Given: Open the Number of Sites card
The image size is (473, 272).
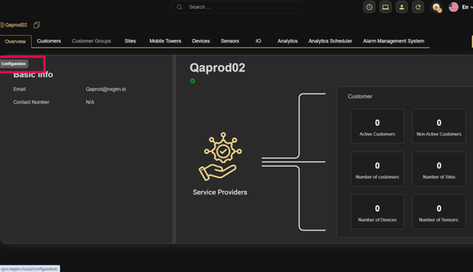Looking at the screenshot, I should click(x=439, y=169).
